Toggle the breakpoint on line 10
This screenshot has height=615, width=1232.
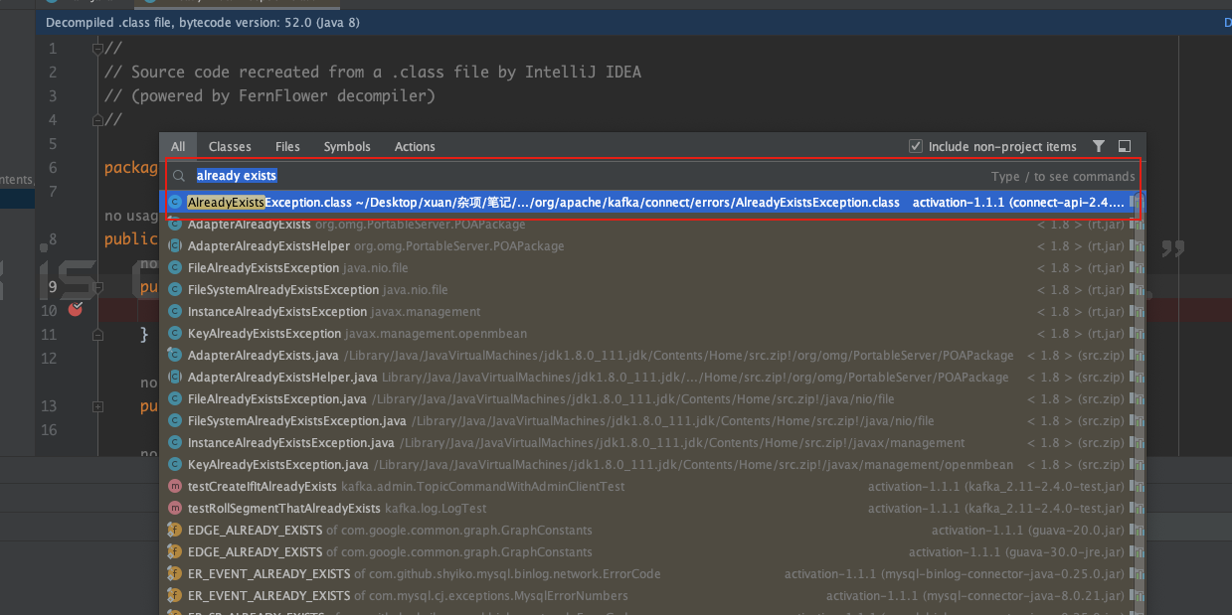[x=76, y=310]
